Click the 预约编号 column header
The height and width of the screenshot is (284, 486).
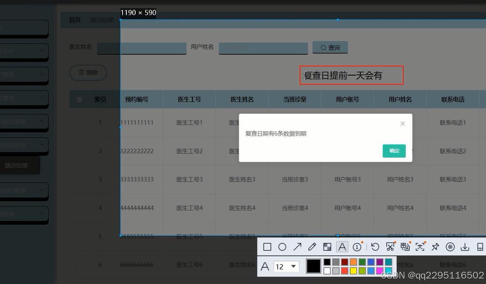[137, 99]
